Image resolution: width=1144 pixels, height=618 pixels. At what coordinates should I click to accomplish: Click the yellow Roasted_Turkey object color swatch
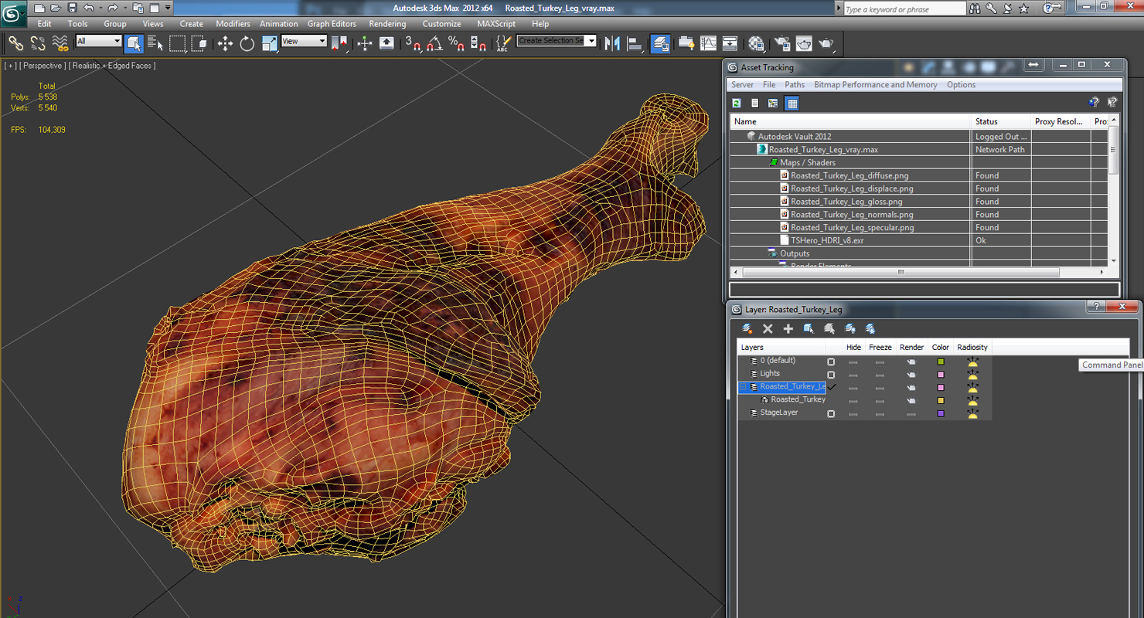point(941,400)
